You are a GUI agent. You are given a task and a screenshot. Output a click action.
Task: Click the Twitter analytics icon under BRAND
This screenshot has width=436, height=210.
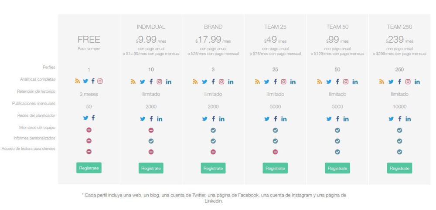click(x=204, y=82)
